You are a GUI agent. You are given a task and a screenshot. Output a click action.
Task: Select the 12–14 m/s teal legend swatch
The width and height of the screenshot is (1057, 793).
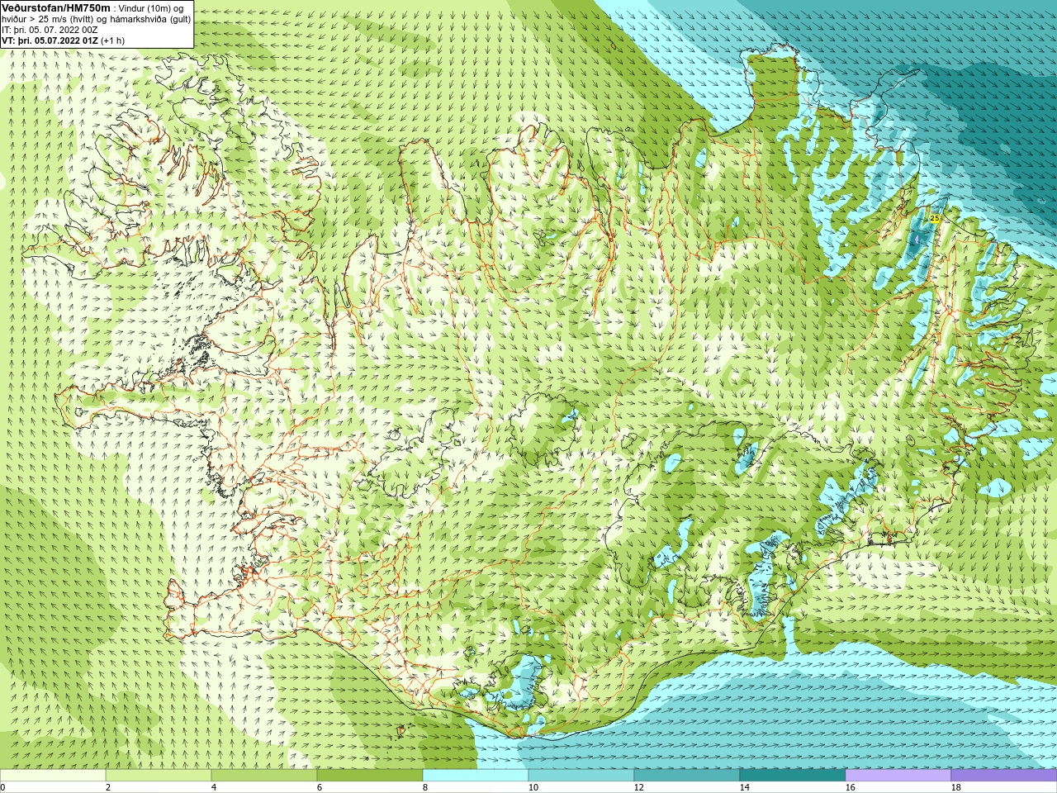pyautogui.click(x=687, y=776)
